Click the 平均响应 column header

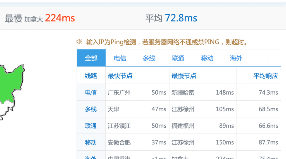[266, 76]
